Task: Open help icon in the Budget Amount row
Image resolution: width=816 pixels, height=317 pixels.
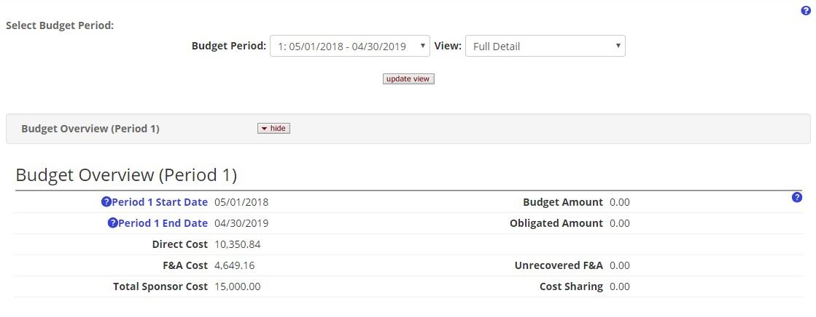Action: tap(796, 197)
